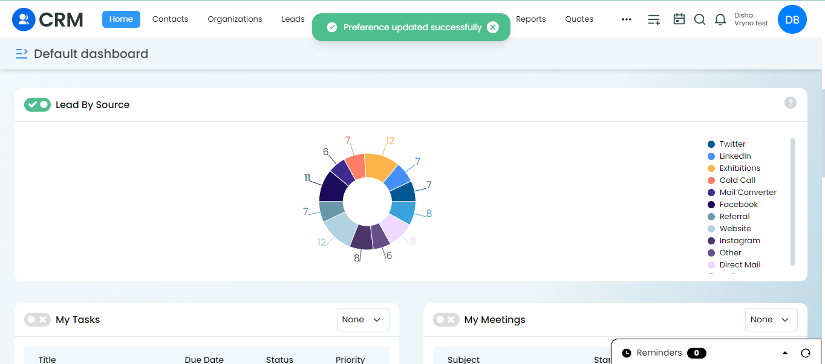Open the Leads module
Image resolution: width=825 pixels, height=364 pixels.
tap(293, 19)
